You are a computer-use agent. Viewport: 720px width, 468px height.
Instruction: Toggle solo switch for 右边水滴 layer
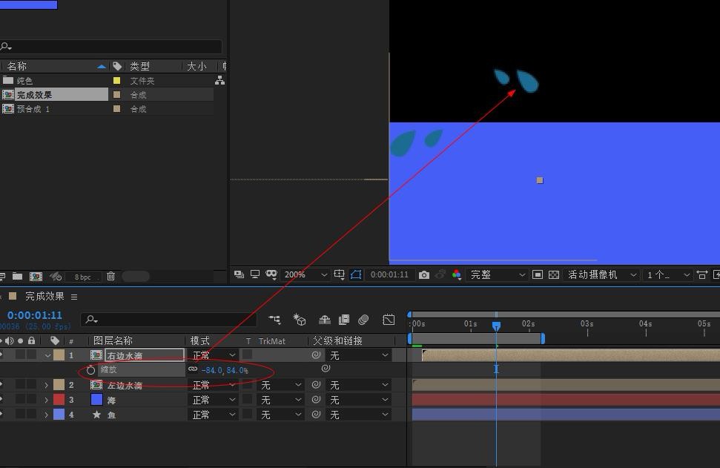point(20,355)
